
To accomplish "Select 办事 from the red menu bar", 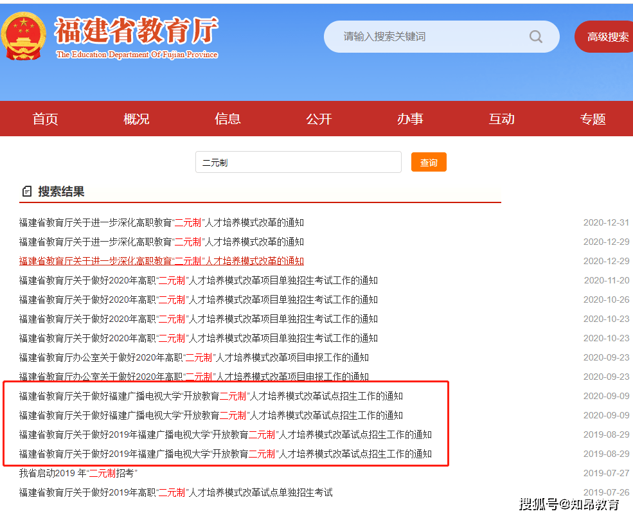I will (410, 118).
